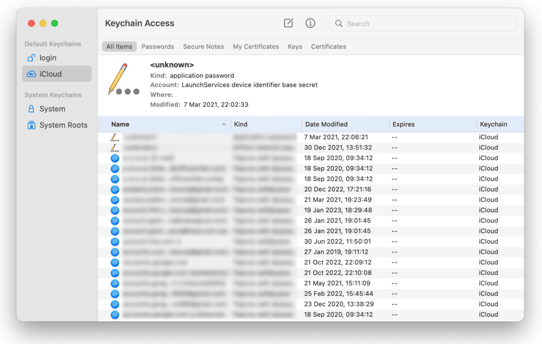Click the large pencil password icon in detail header

[x=123, y=79]
